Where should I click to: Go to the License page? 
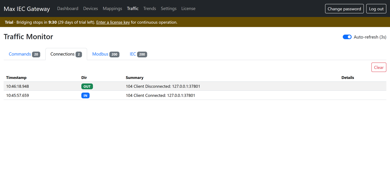coord(188,8)
